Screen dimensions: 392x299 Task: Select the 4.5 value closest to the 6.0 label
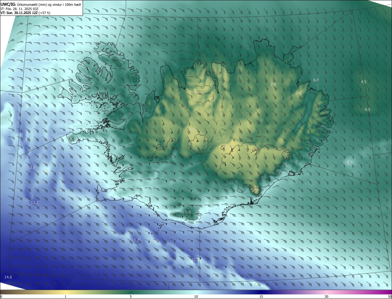click(x=363, y=82)
